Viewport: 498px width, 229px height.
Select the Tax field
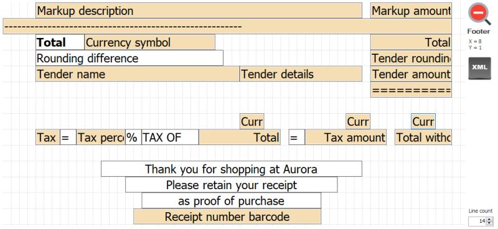pos(48,137)
